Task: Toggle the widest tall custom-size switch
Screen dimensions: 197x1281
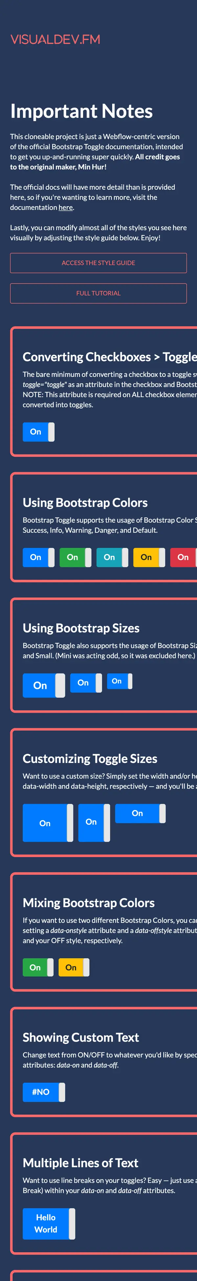Action: 48,823
